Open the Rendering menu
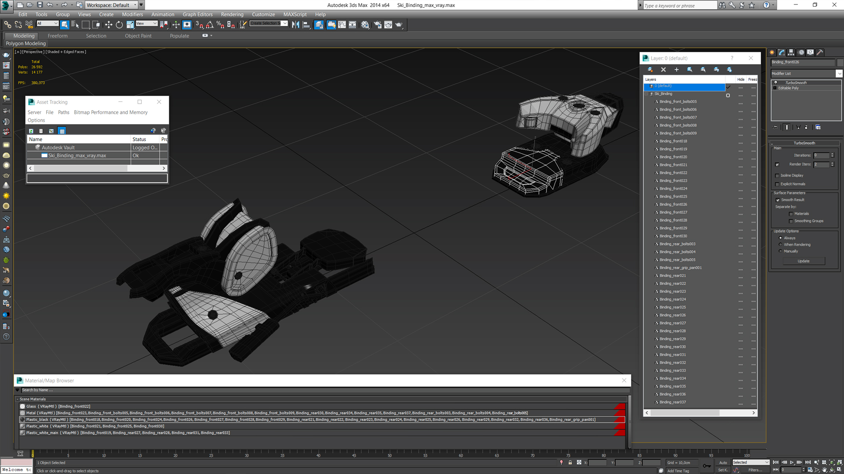This screenshot has width=844, height=474. tap(232, 14)
